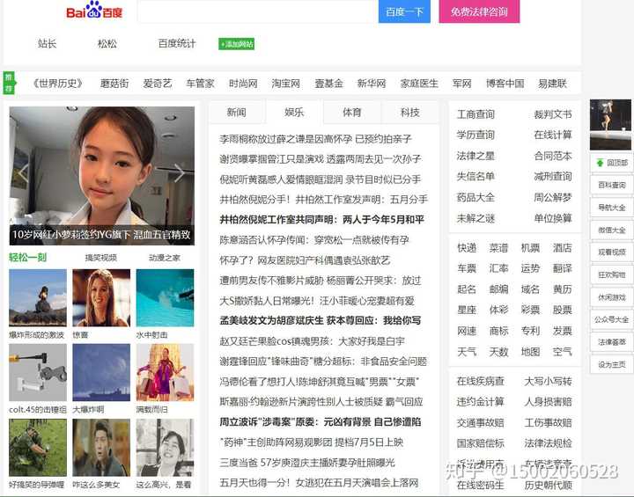
Task: Click the 机票 link
Action: 530,248
